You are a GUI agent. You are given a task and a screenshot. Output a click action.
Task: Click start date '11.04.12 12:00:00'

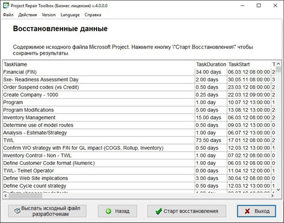(x=249, y=171)
